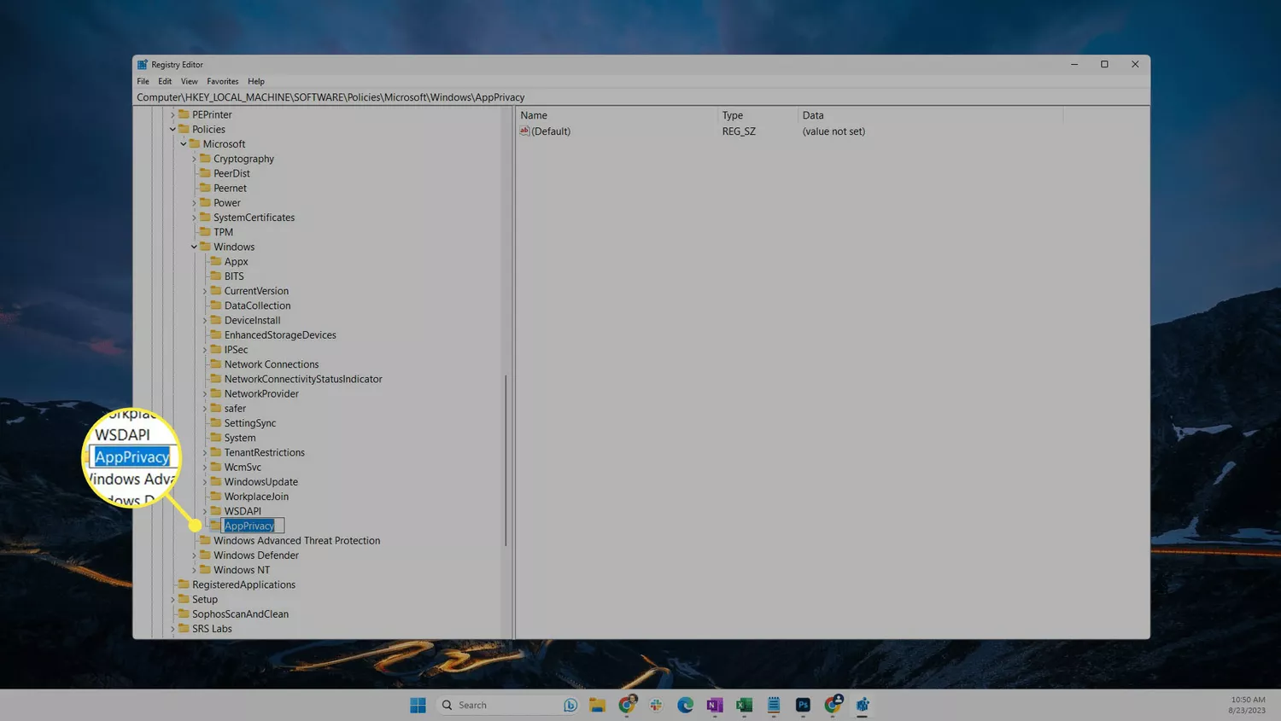The image size is (1281, 721).
Task: Collapse the Policies key
Action: 173,130
